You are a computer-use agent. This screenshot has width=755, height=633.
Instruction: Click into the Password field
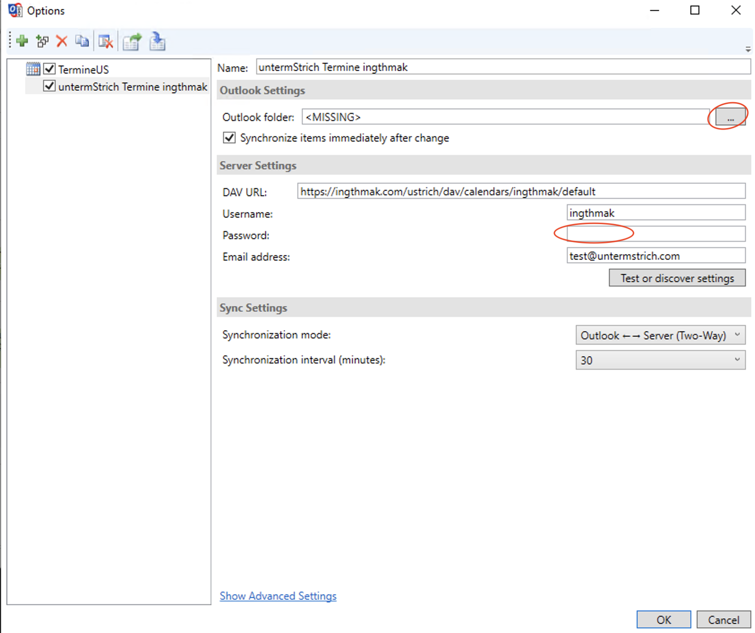click(656, 234)
